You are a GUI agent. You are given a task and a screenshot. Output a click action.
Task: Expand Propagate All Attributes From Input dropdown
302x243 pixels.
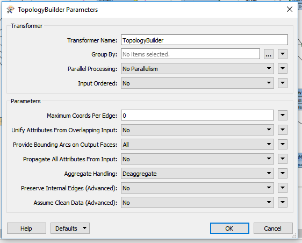tap(197, 159)
